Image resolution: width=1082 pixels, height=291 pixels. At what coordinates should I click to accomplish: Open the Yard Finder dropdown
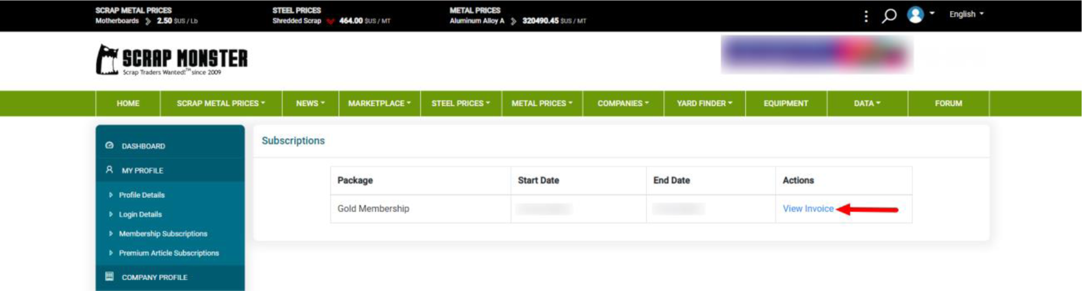[x=704, y=103]
